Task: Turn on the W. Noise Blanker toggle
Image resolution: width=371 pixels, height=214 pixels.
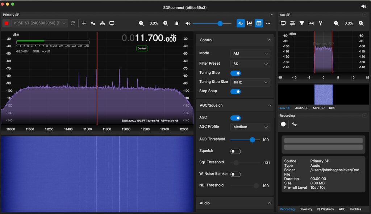Action: (235, 174)
